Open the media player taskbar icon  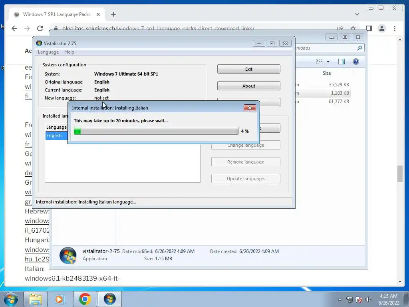(59, 299)
